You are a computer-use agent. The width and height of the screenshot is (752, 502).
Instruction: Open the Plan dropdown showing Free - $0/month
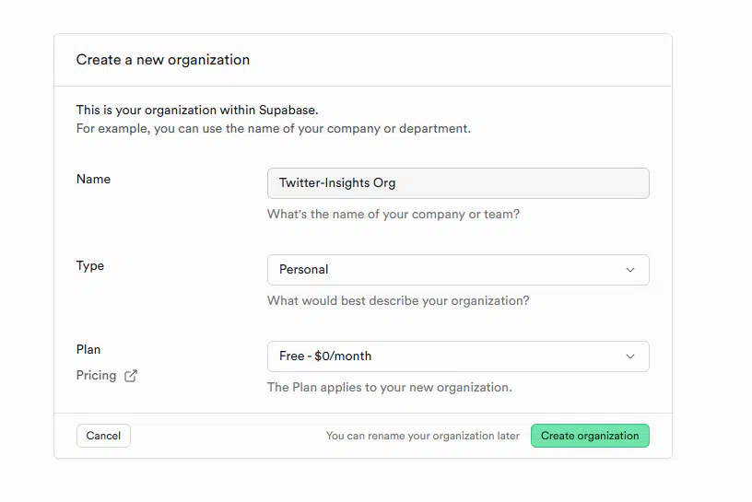tap(458, 356)
